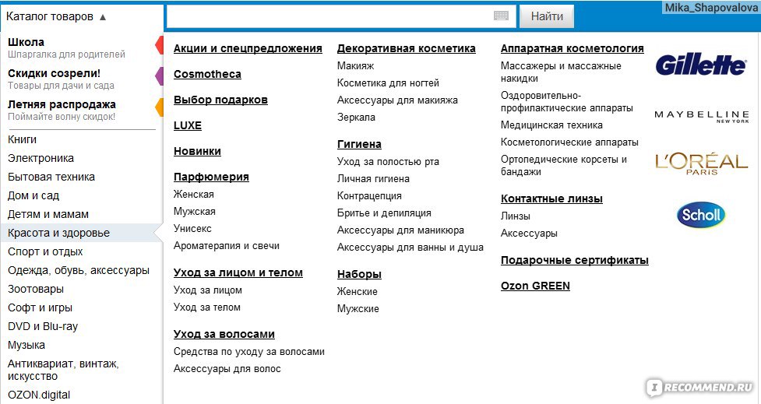Screen dimensions: 761x404
Task: Collapse the Каталог товаров dropdown
Action: [56, 16]
